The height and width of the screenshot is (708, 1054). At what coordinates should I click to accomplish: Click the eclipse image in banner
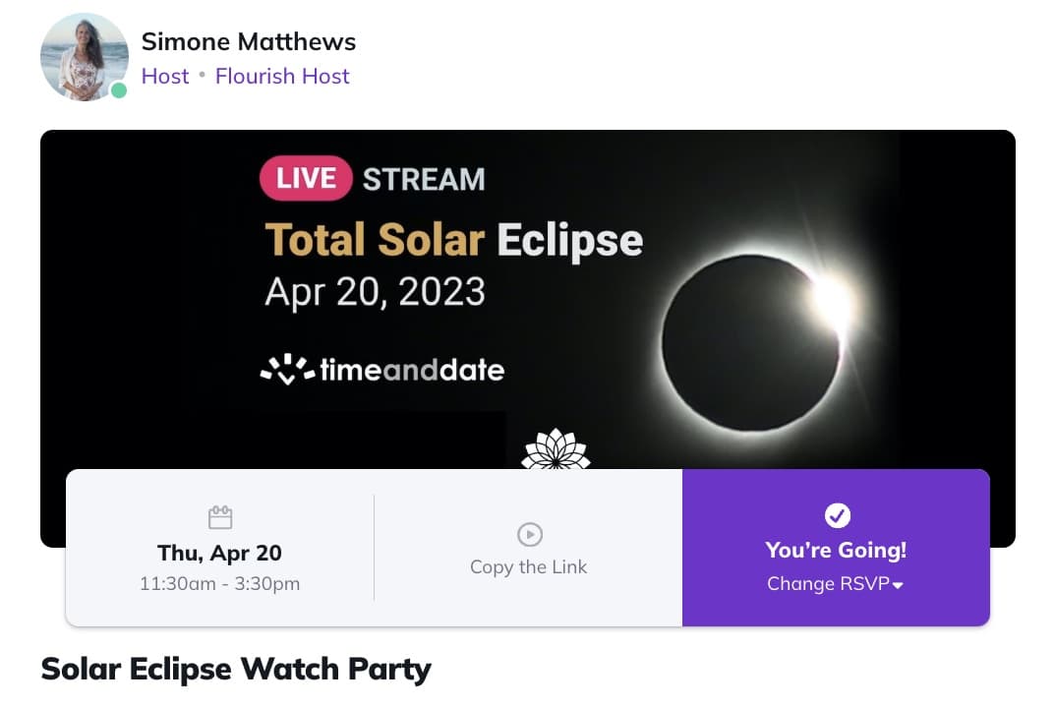tap(753, 334)
